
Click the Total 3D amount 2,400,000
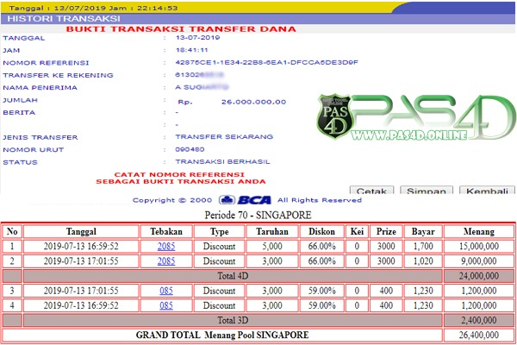[479, 320]
